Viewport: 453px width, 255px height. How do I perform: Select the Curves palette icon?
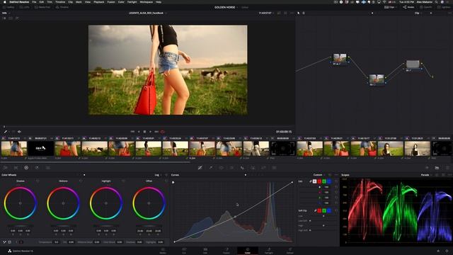coord(200,168)
